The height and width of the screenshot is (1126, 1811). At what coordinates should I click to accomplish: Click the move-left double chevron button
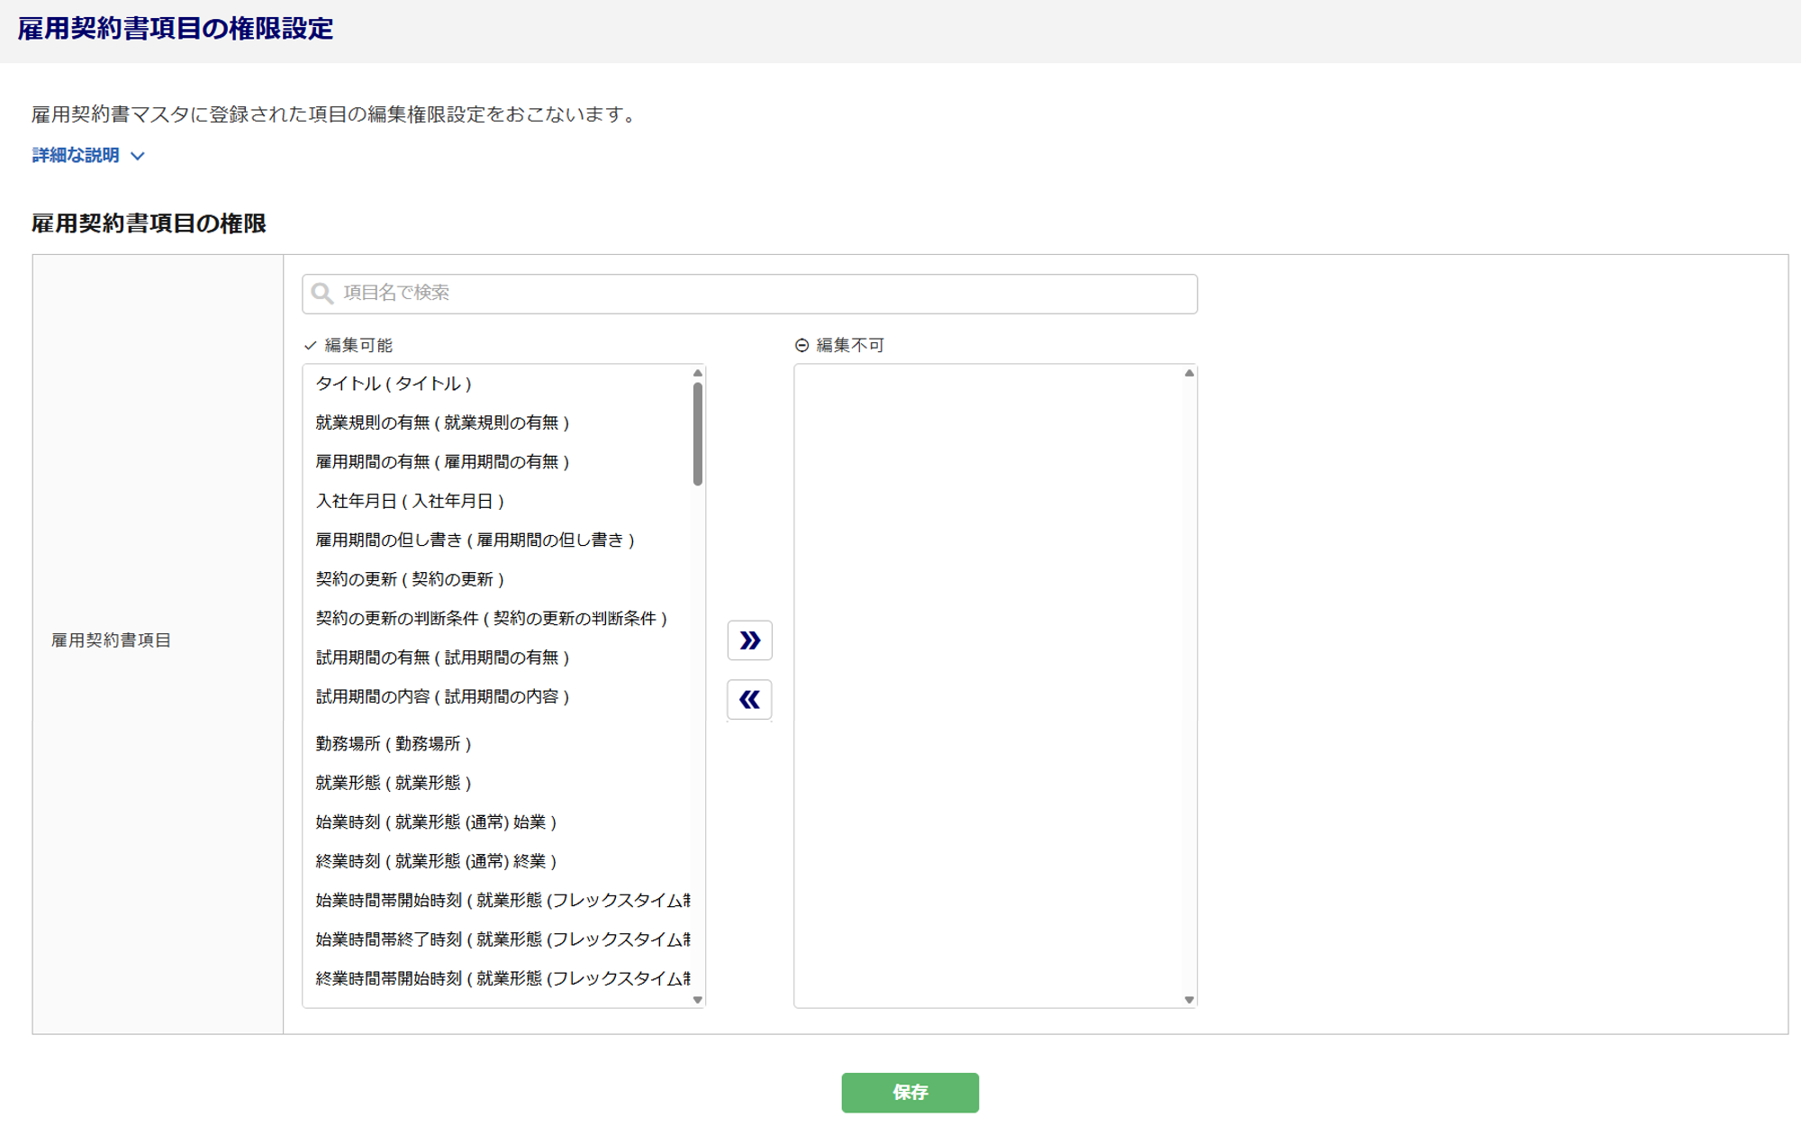point(749,700)
